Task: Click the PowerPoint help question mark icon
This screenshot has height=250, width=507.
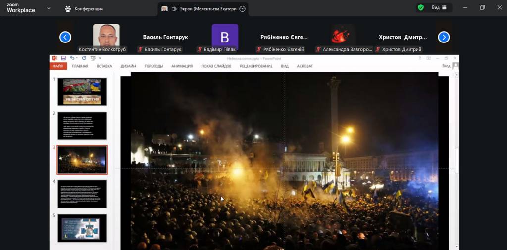Action: pos(420,58)
